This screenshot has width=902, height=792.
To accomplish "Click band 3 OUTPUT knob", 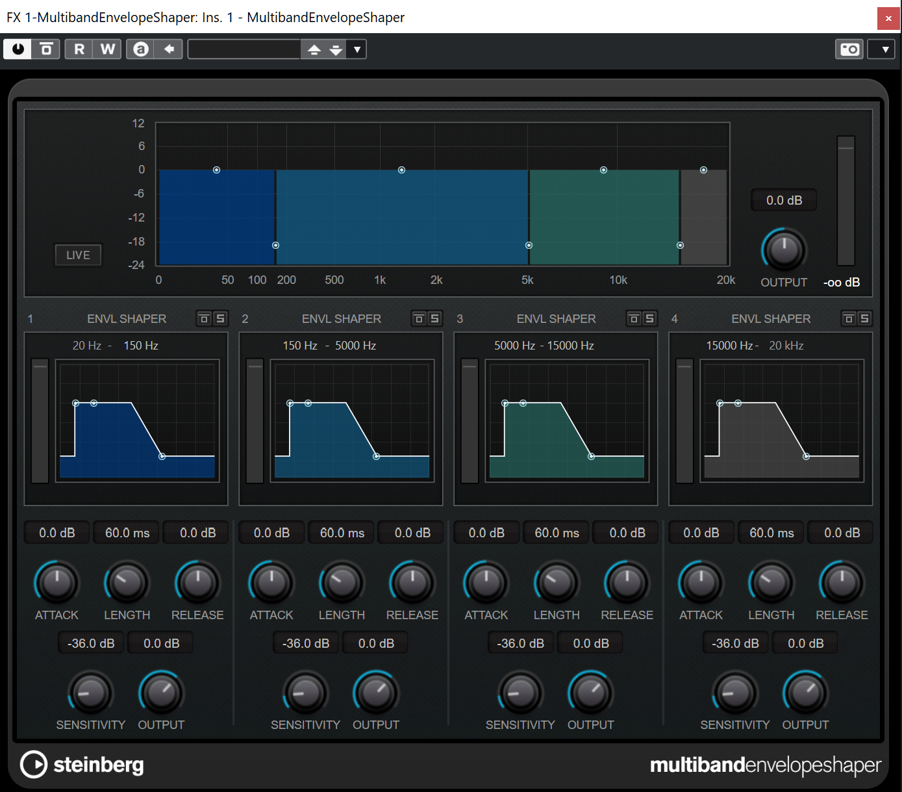I will click(591, 693).
